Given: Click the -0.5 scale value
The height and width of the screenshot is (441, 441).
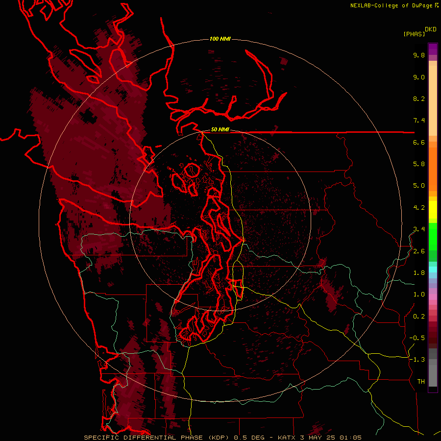Looking at the screenshot, I should click(417, 338).
